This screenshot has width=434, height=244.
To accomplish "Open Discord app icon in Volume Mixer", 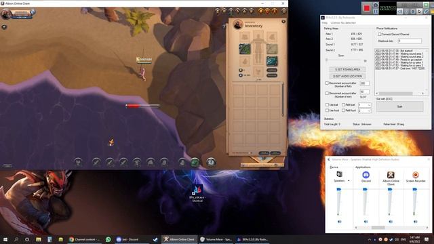I will 366,175.
